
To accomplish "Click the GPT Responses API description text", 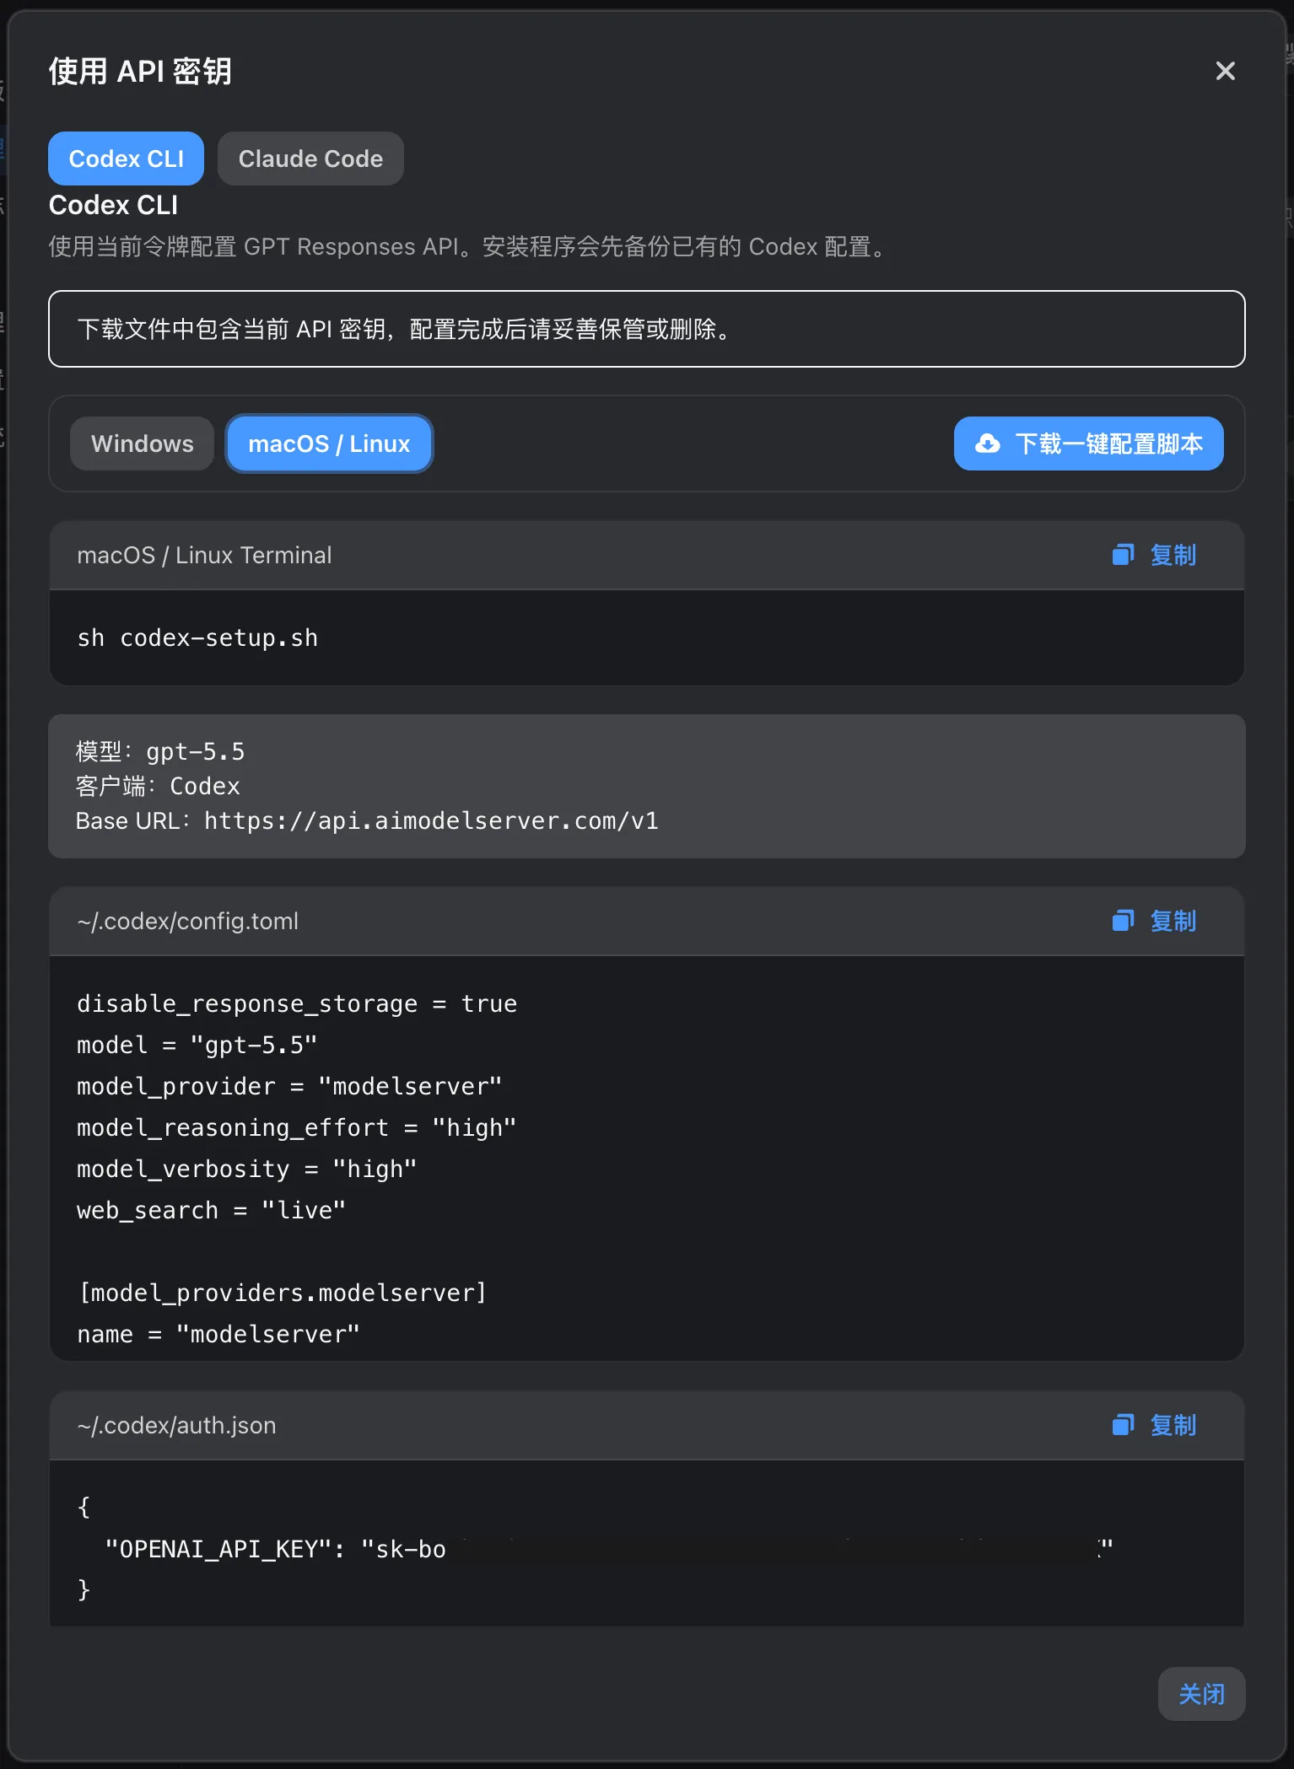I will coord(468,246).
